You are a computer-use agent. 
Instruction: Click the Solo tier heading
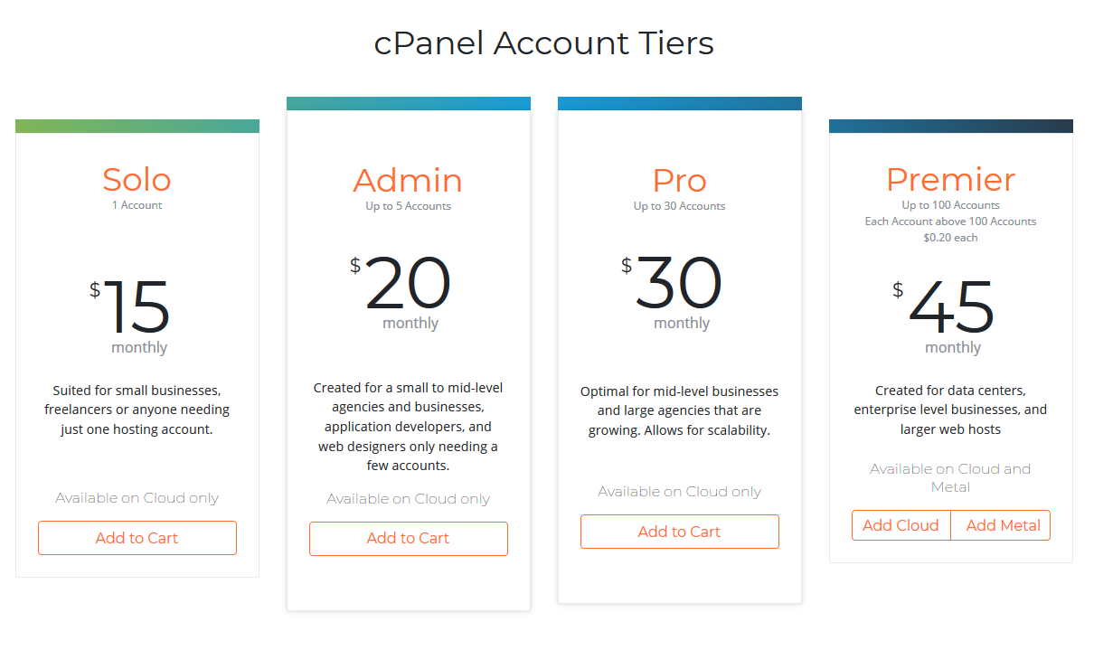tap(137, 180)
